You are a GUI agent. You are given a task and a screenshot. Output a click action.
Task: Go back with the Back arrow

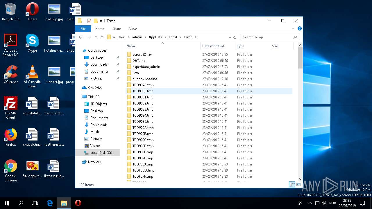(81, 37)
